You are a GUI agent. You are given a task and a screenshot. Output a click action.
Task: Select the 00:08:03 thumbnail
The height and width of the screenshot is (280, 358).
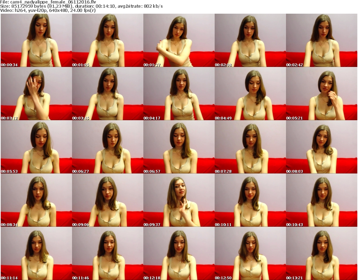(321, 147)
